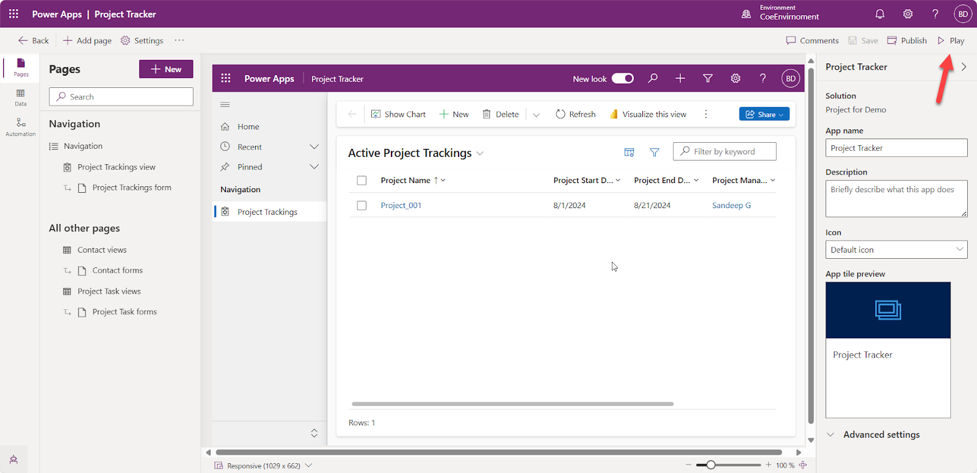Open the app launcher waffle in top purple header

(x=13, y=13)
